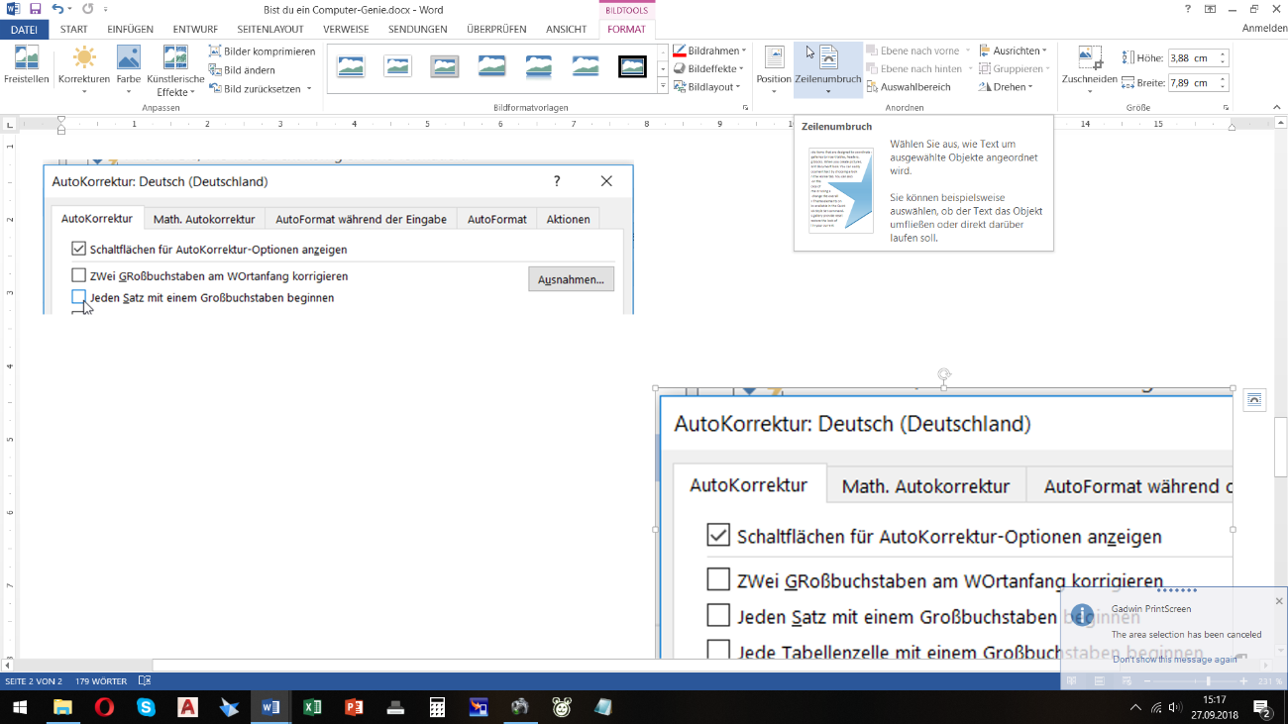Expand the Drehen rotate dropdown
The image size is (1288, 724).
click(x=1006, y=87)
